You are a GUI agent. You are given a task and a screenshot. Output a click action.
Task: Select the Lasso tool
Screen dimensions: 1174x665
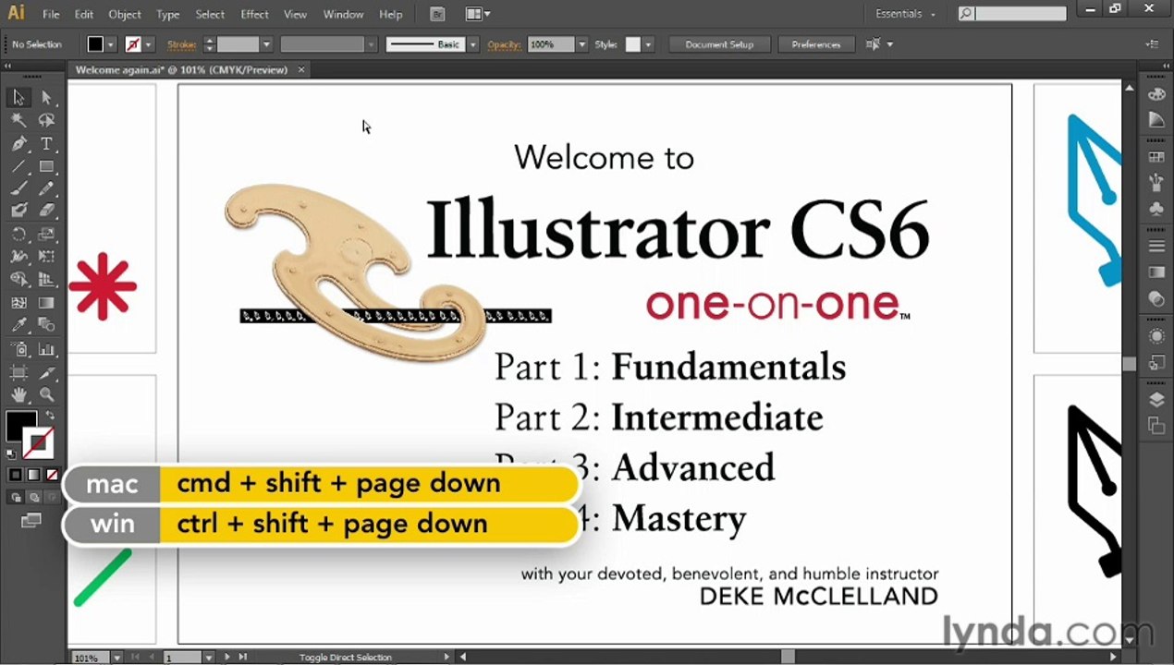coord(46,120)
